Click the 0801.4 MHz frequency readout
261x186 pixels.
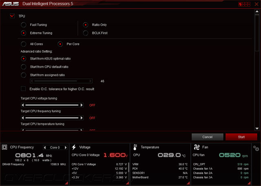tap(34, 155)
